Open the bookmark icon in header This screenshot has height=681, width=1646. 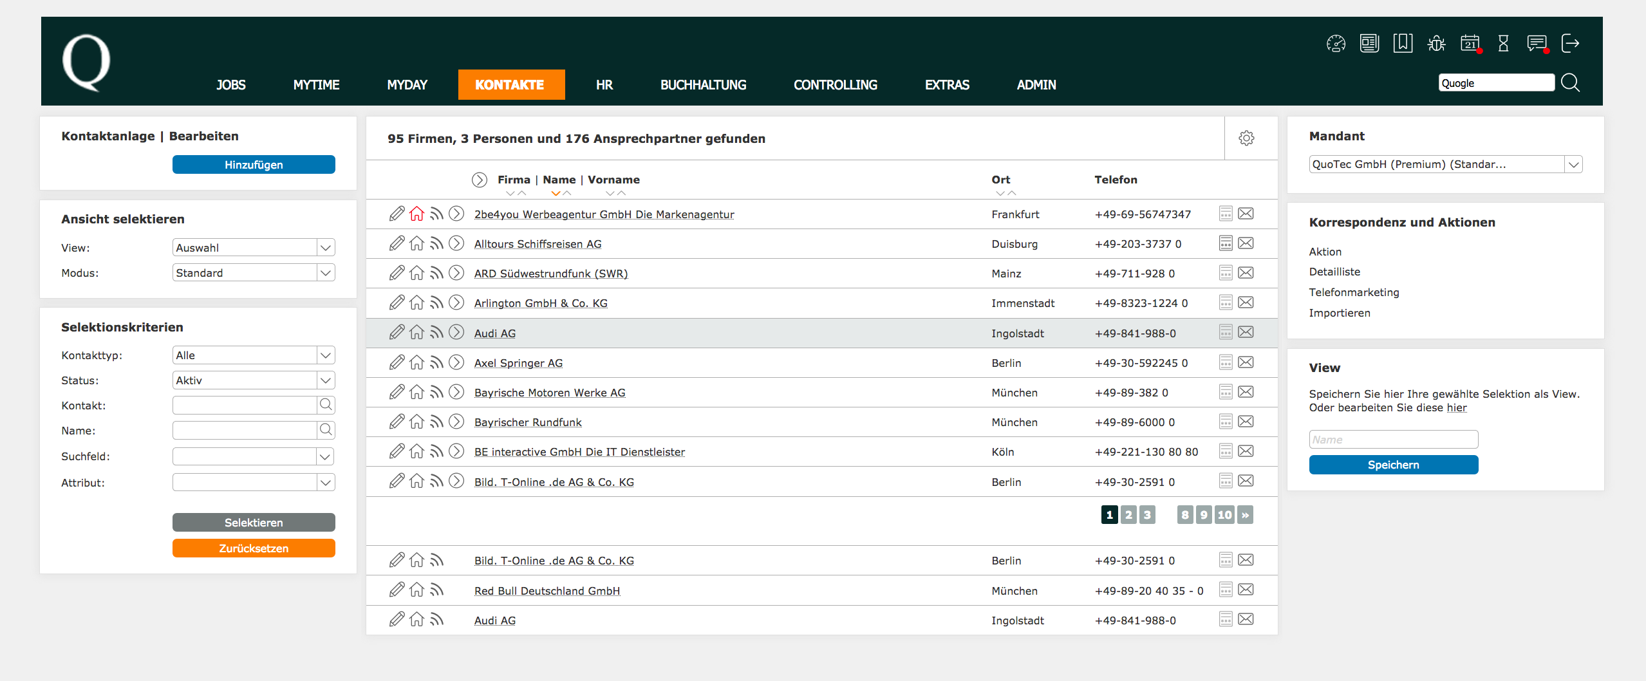[1403, 44]
